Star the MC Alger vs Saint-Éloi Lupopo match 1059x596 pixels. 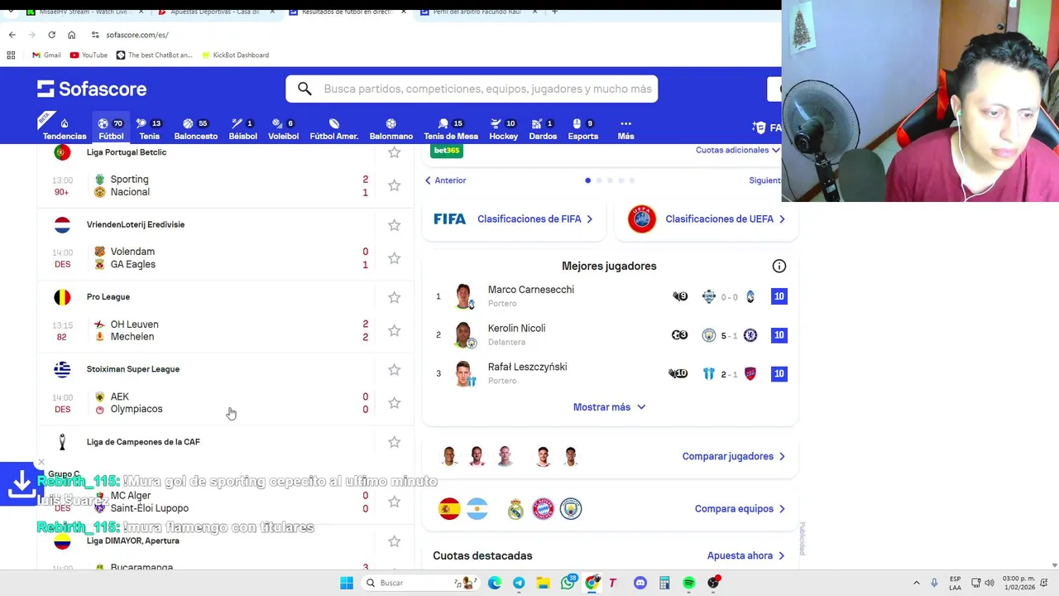394,502
